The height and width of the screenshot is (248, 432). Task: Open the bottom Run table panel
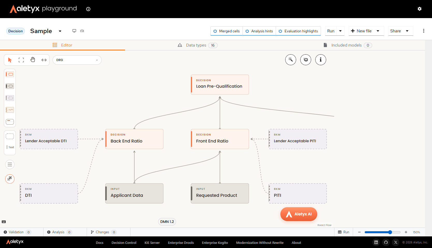pyautogui.click(x=343, y=232)
